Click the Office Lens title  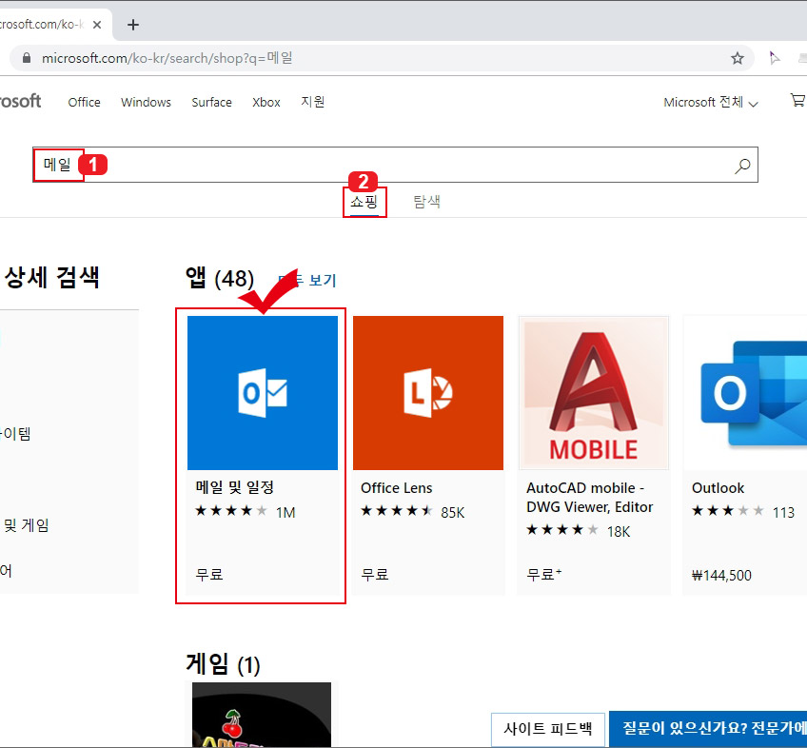(396, 487)
